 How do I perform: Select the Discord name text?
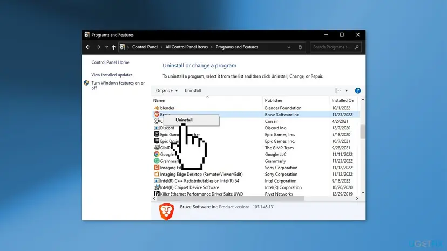click(167, 128)
